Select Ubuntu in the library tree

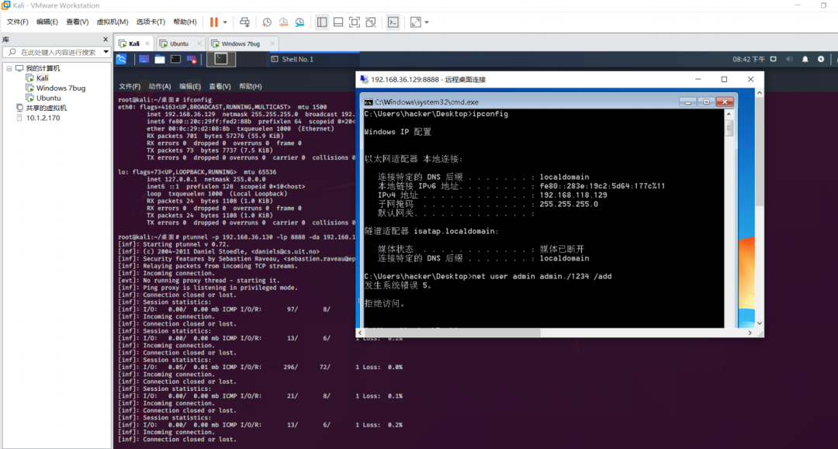click(49, 98)
